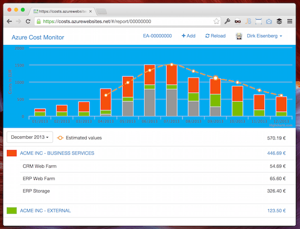Viewport: 300px width, 229px height.
Task: Click the Reload button in the app header
Action: 215,36
